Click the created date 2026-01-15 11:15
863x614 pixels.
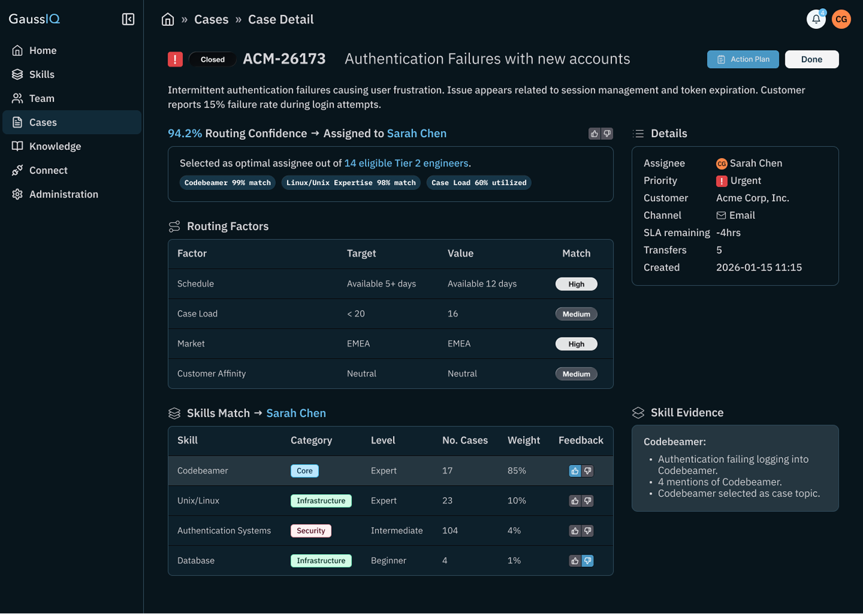pyautogui.click(x=759, y=268)
